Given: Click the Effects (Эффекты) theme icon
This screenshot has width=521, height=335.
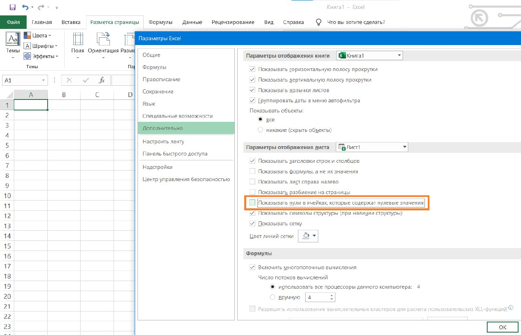Looking at the screenshot, I should coord(28,56).
